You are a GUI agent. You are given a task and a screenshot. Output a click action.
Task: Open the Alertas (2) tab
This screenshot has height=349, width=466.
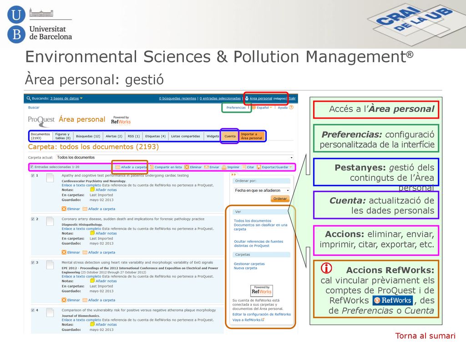[x=114, y=136]
